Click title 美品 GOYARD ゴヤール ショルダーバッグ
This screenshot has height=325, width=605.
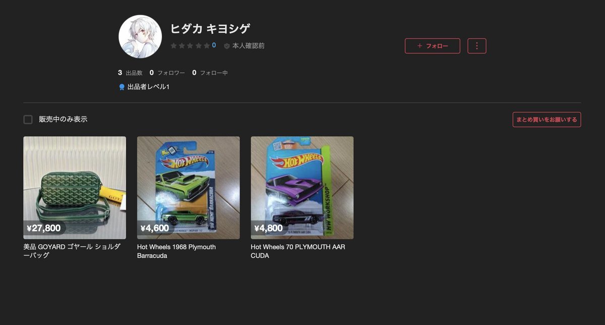click(x=72, y=251)
